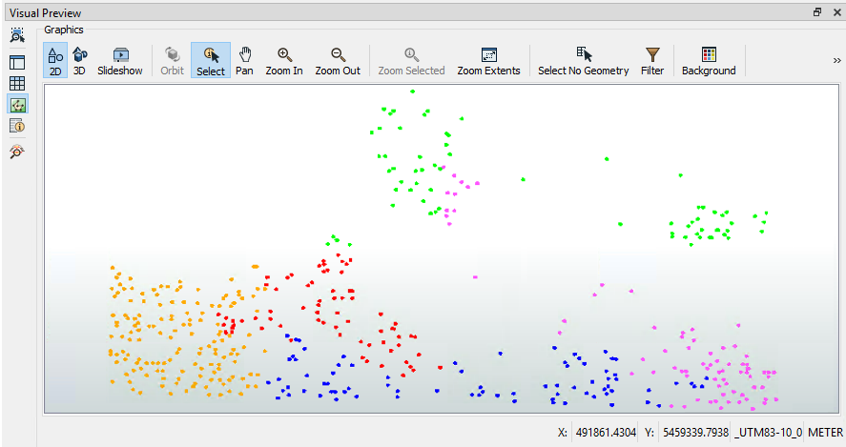Switch to 2D view mode
The height and width of the screenshot is (447, 846).
(55, 61)
